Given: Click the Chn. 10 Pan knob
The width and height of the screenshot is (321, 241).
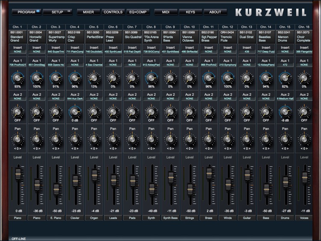Looking at the screenshot, I should click(189, 139).
